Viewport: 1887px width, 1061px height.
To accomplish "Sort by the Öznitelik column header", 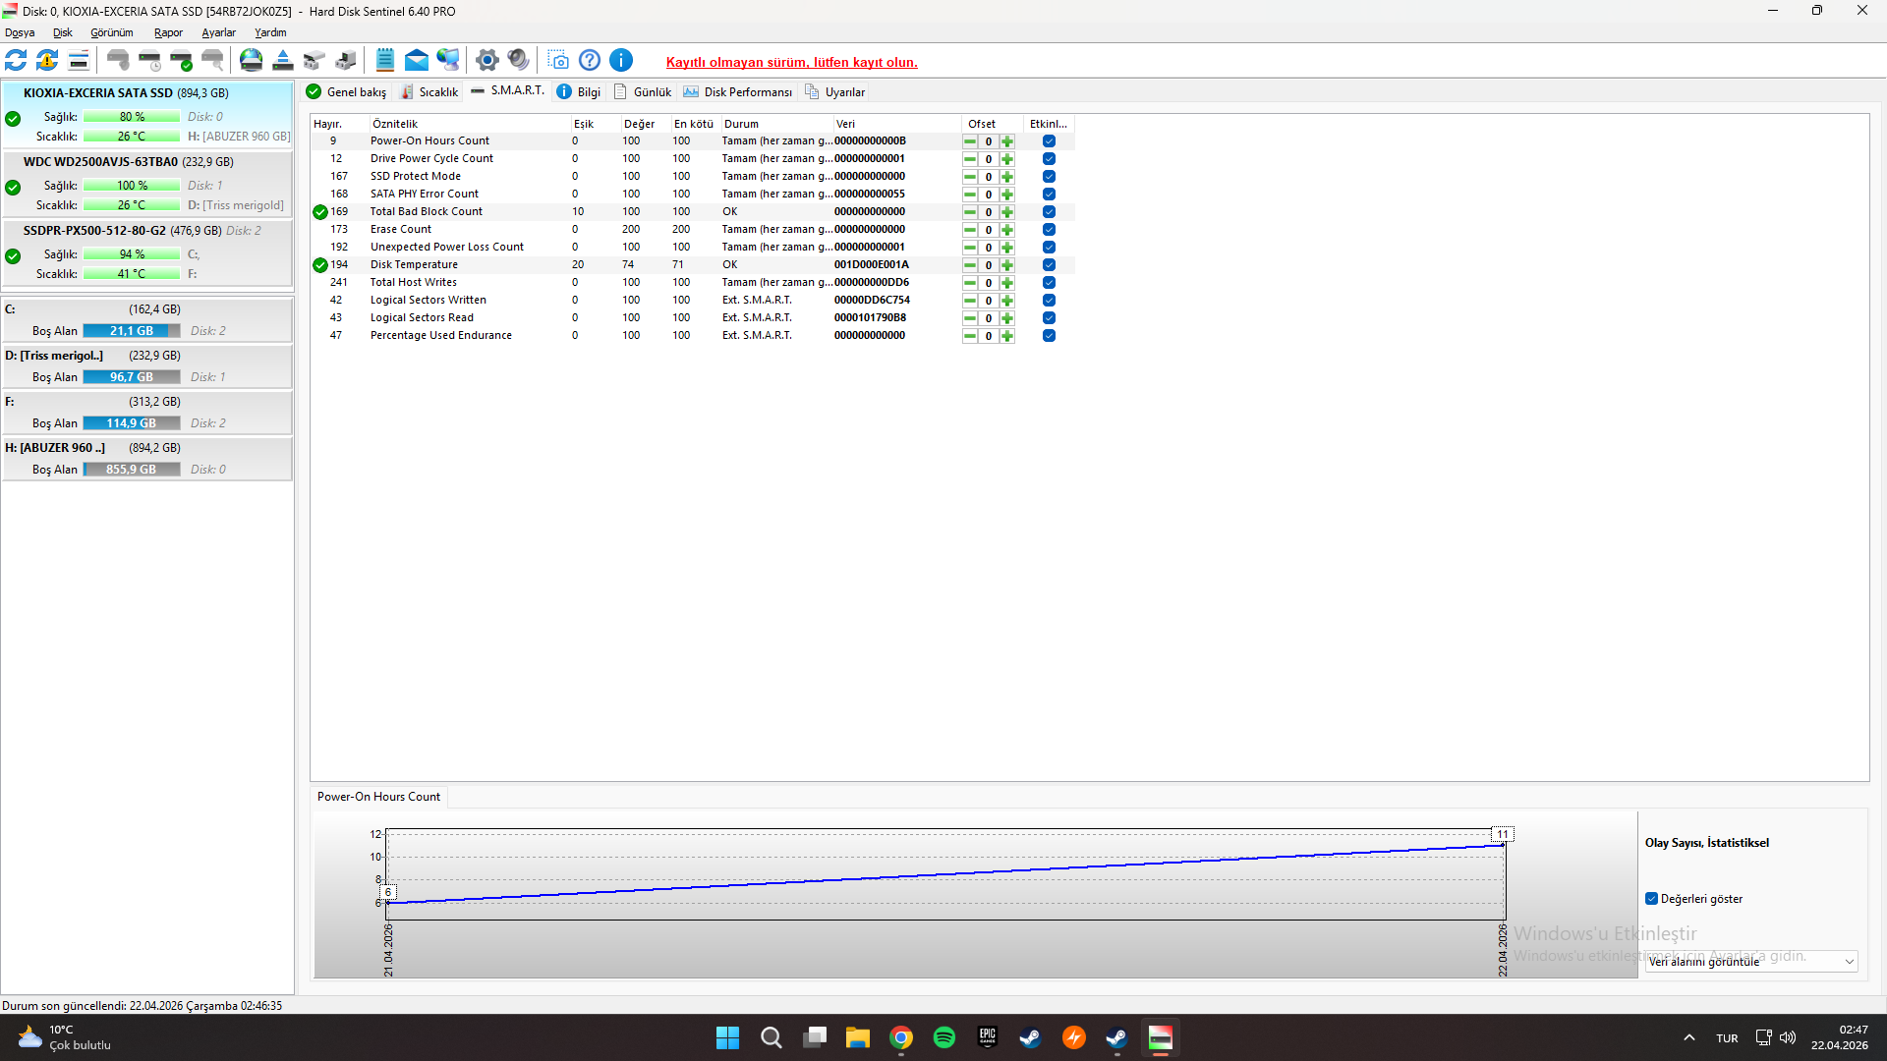I will pos(470,124).
